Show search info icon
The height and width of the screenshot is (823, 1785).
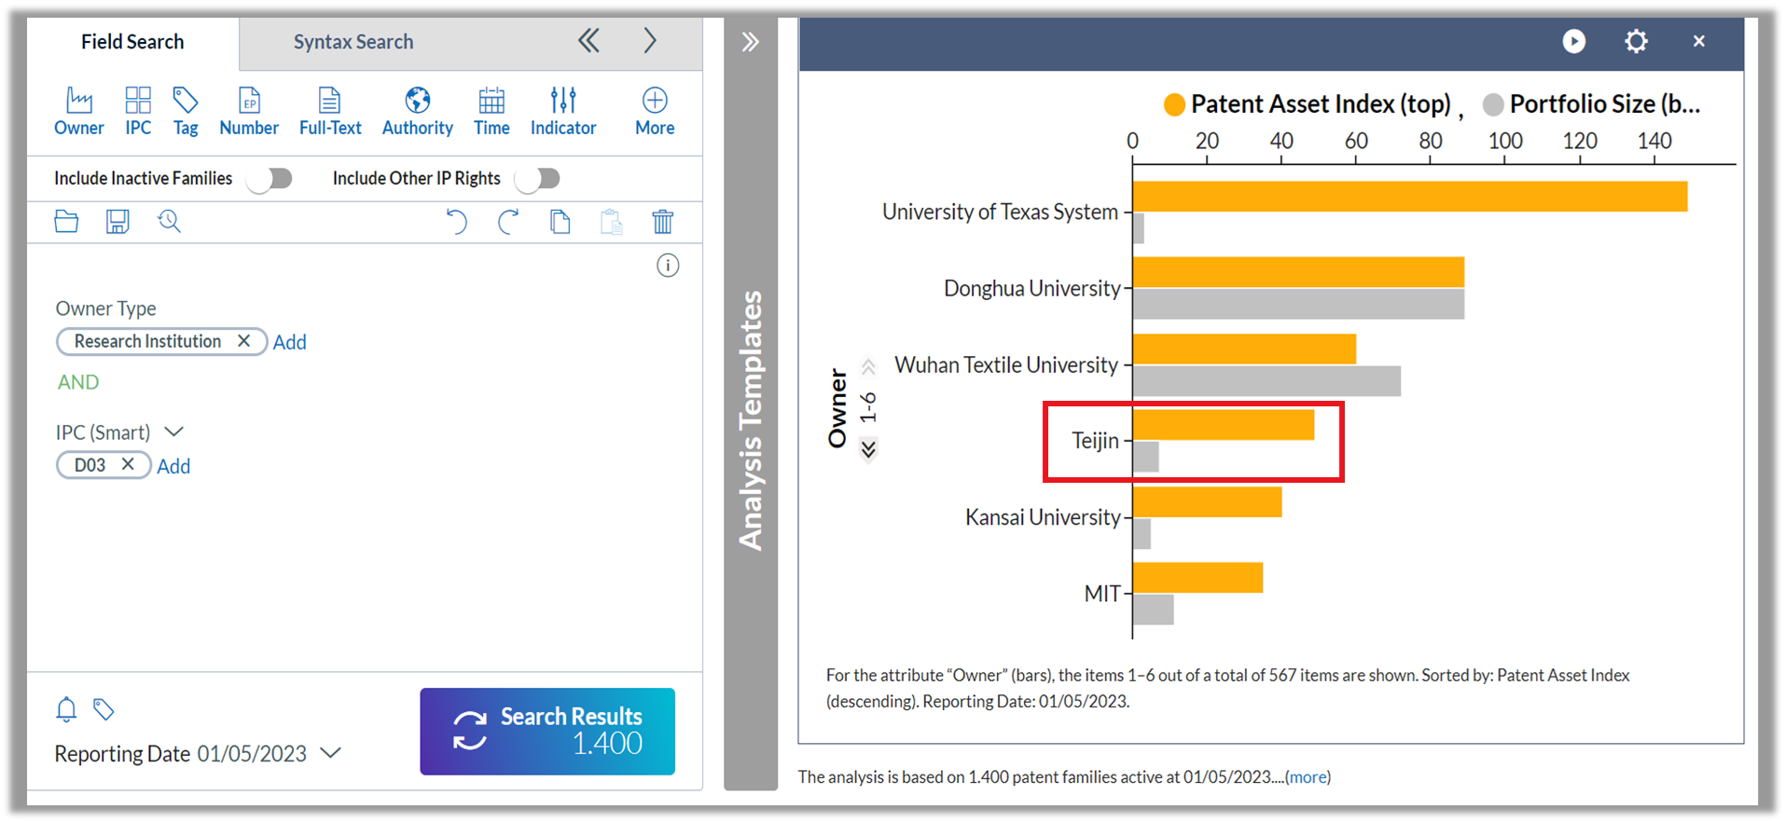668,266
